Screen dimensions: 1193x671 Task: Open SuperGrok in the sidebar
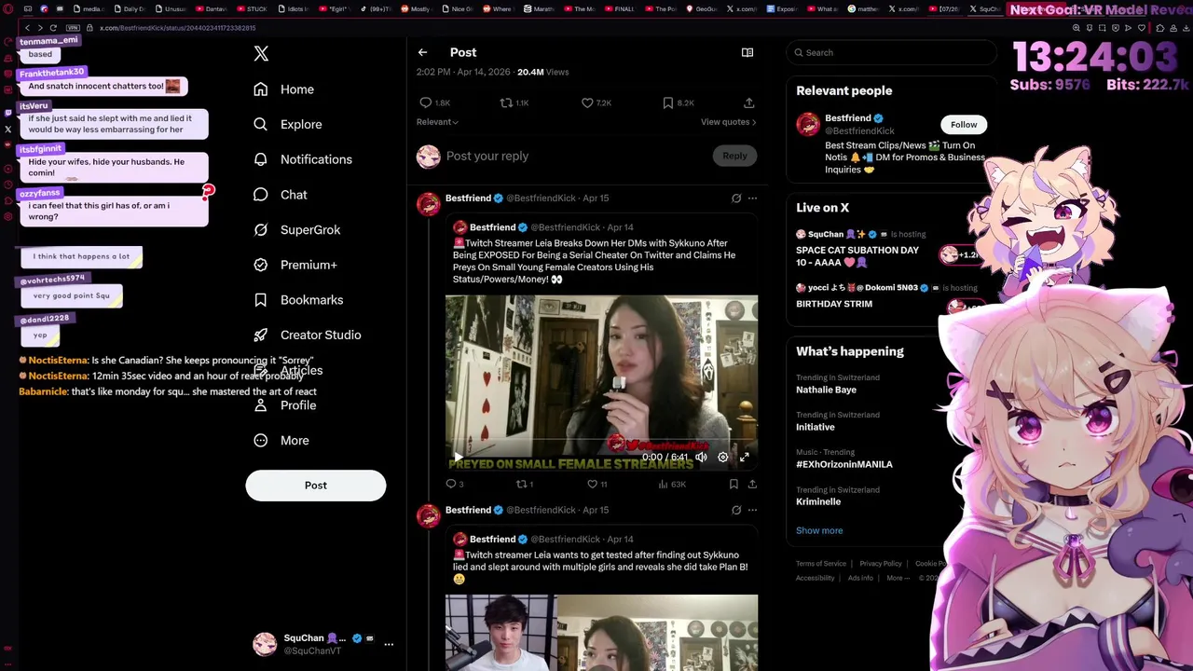pos(297,229)
